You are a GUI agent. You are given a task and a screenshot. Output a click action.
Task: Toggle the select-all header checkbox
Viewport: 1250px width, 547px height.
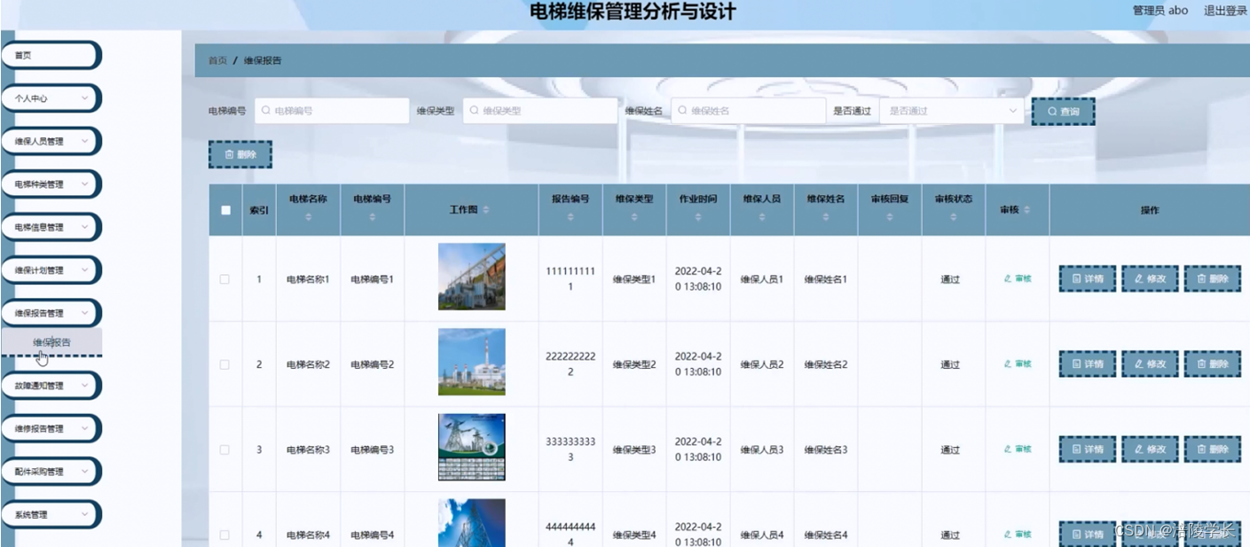point(225,210)
